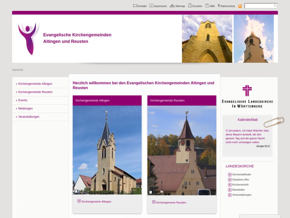Click the orange RSS feed icon
This screenshot has height=218, width=290.
point(240,6)
